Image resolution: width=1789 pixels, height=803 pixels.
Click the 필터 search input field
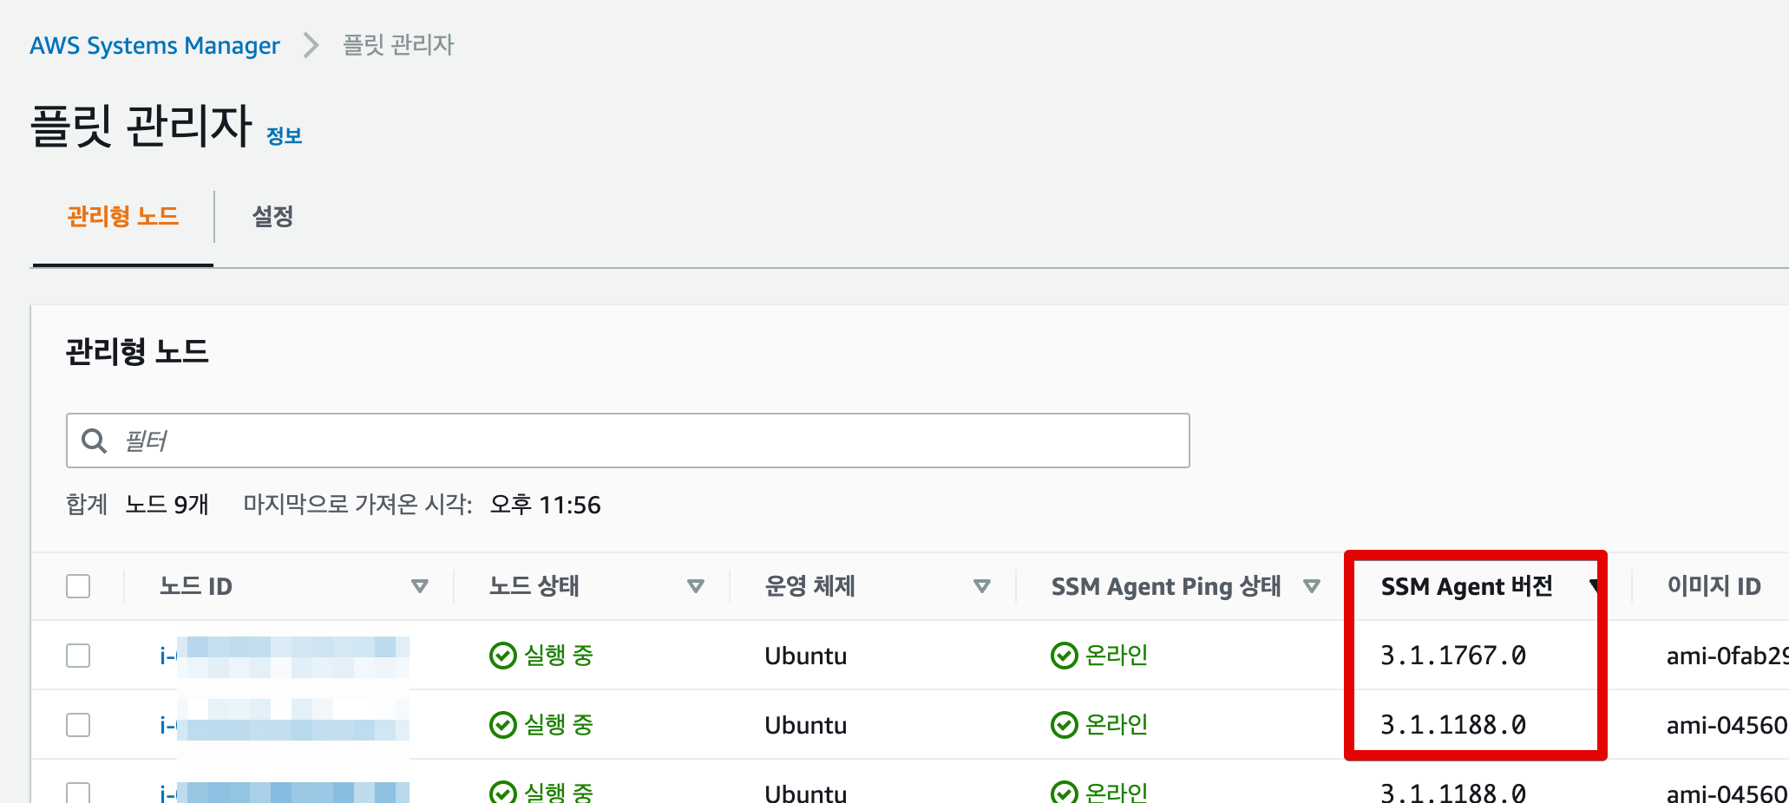628,441
